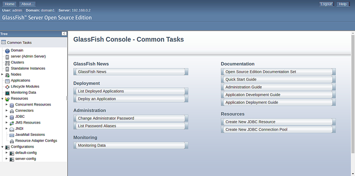Open the Application Development Guide
Viewport: 355px width, 176px height.
(278, 95)
